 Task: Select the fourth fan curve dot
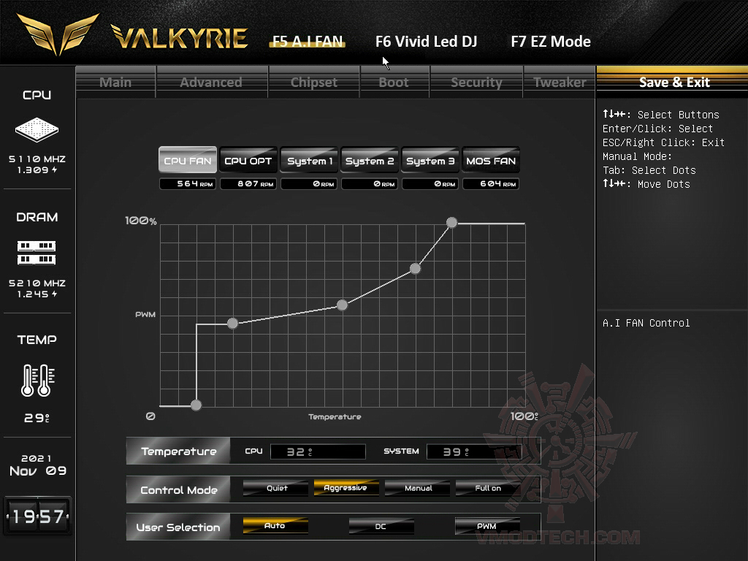(x=415, y=269)
